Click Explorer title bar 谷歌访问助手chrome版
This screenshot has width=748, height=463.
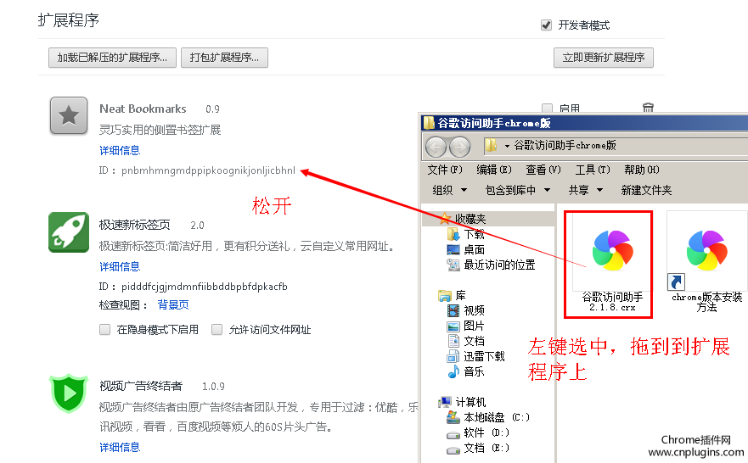coord(494,123)
